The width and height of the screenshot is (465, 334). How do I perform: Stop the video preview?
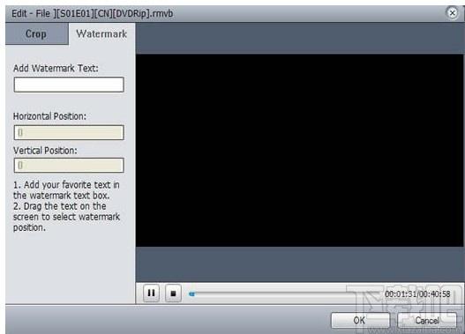click(173, 293)
